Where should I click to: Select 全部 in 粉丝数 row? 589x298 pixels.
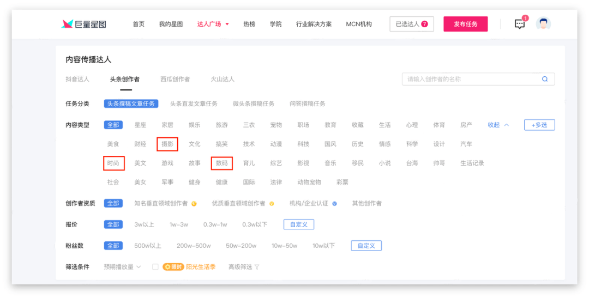click(x=113, y=246)
